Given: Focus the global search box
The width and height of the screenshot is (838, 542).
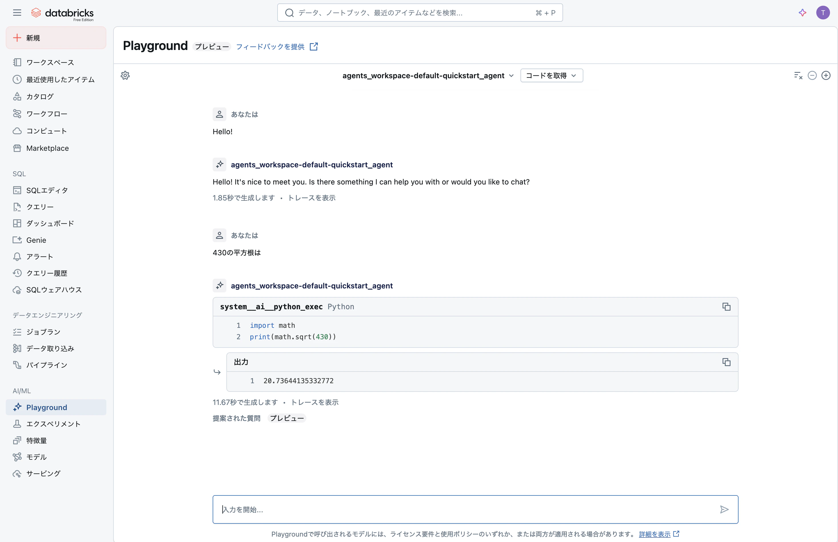Looking at the screenshot, I should point(420,13).
